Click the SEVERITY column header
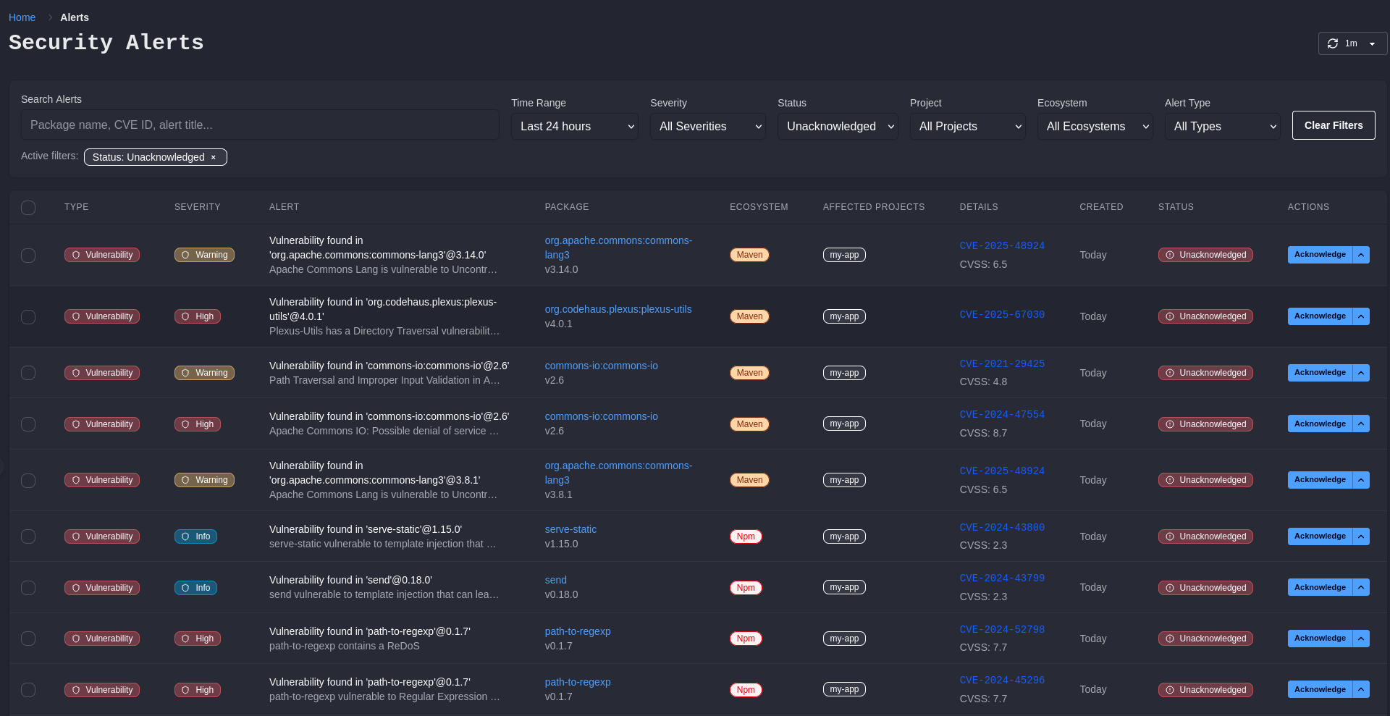Image resolution: width=1390 pixels, height=716 pixels. click(198, 207)
